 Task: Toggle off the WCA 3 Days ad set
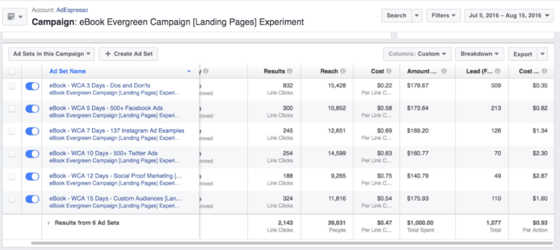(32, 86)
